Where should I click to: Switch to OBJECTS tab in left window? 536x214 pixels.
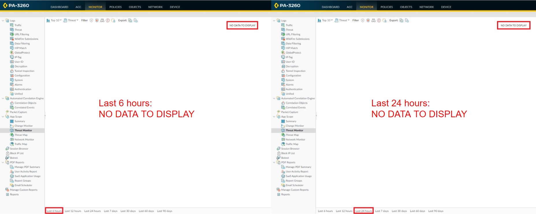[x=135, y=7]
